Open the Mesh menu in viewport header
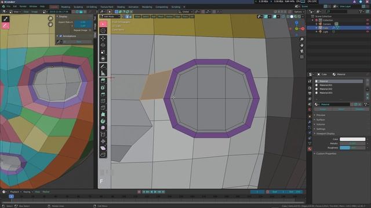The image size is (371, 208). click(x=161, y=17)
